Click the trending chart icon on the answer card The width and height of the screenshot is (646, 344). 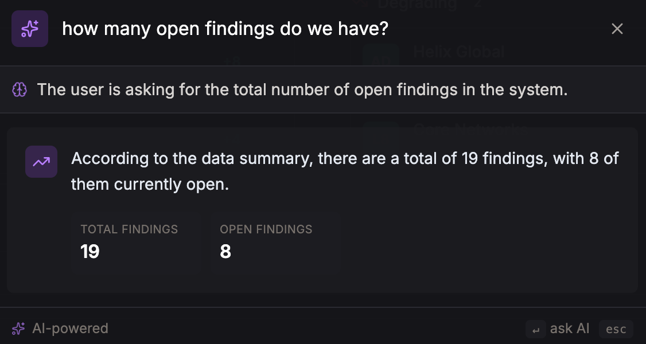pos(41,162)
